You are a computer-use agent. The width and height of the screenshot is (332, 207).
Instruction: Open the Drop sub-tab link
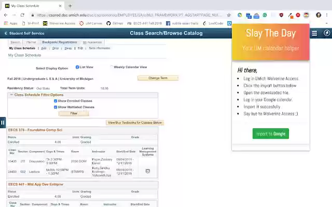coord(56,48)
